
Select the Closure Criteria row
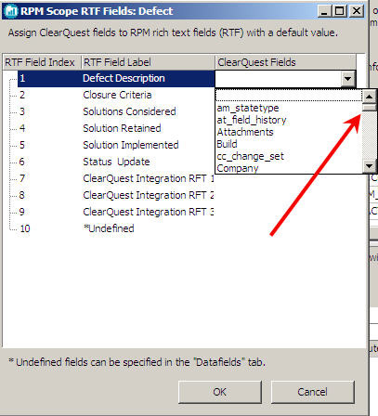pyautogui.click(x=116, y=95)
